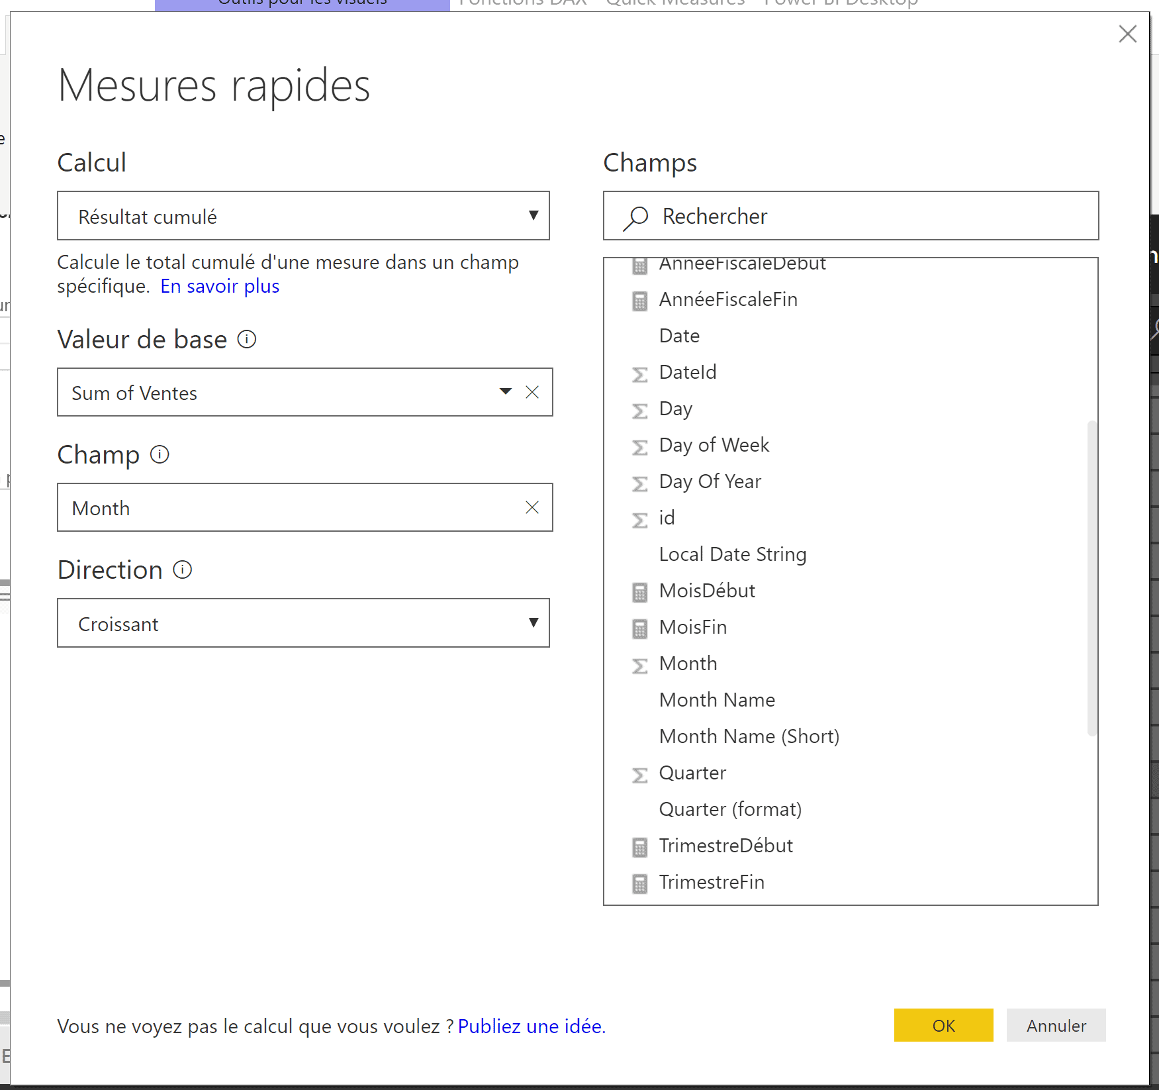
Task: Click the info icon next to Champ
Action: pyautogui.click(x=160, y=455)
